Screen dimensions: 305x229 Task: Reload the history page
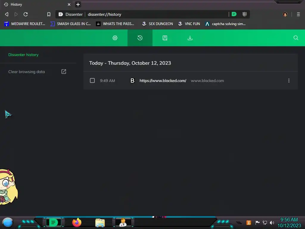click(x=26, y=14)
